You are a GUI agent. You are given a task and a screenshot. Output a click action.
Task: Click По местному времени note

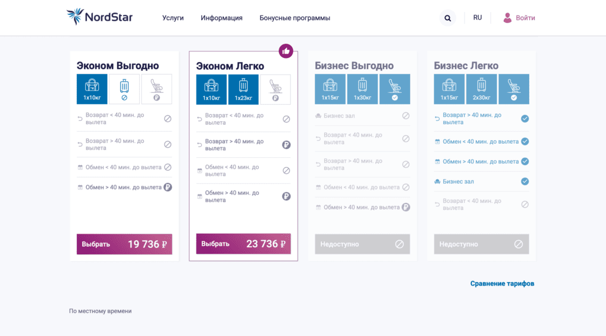point(100,311)
